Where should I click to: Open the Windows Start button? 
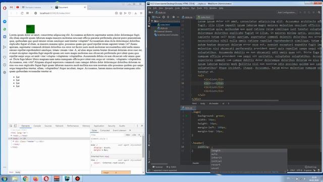5,178
